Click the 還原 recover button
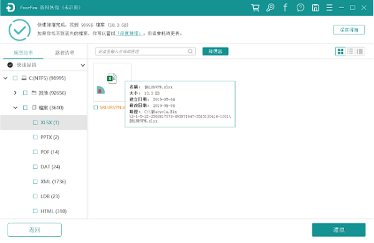This screenshot has height=243, width=374. pos(338,230)
